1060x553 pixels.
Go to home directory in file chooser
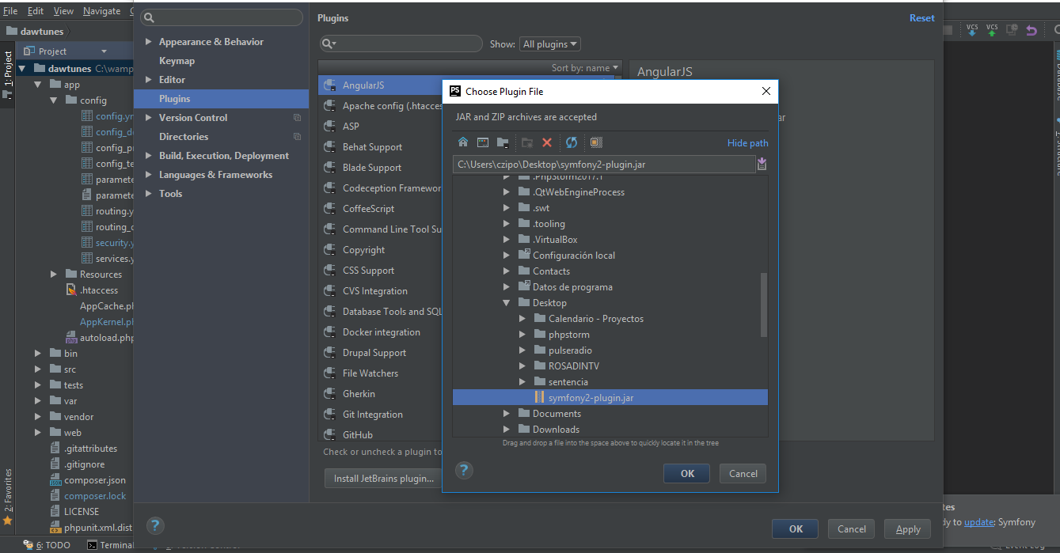pos(463,142)
